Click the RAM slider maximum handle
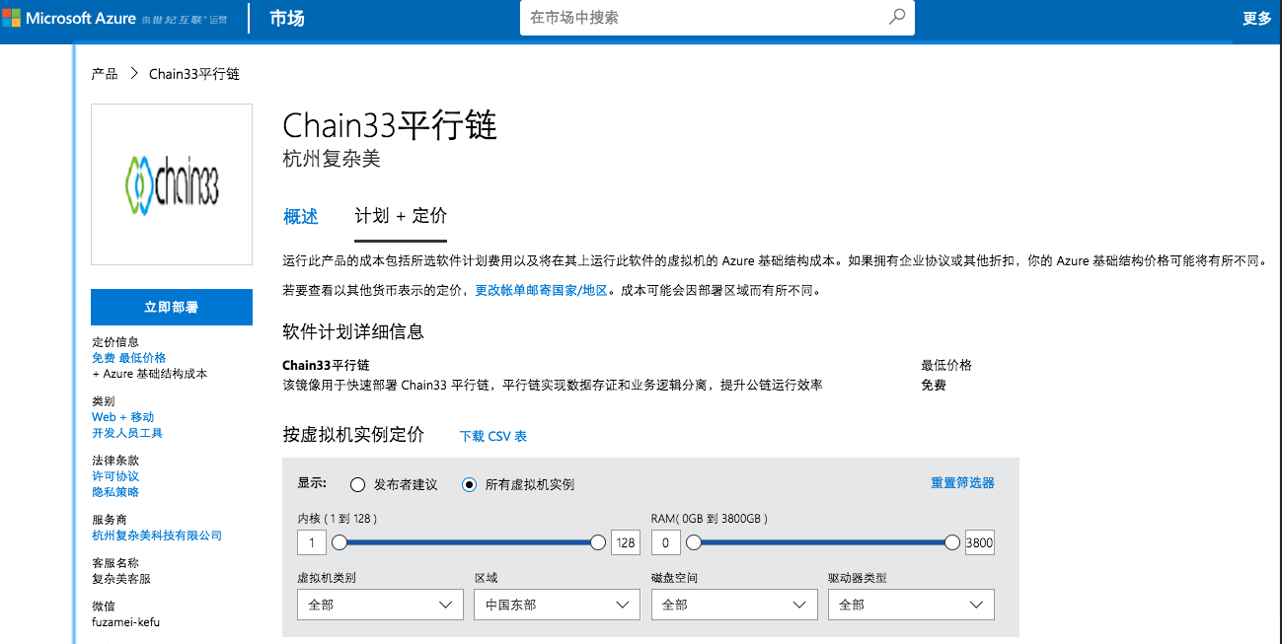This screenshot has width=1282, height=644. 952,542
